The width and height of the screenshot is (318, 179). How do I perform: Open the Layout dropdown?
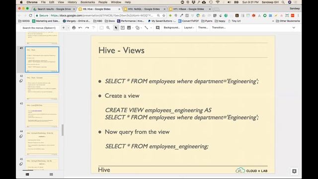[189, 28]
